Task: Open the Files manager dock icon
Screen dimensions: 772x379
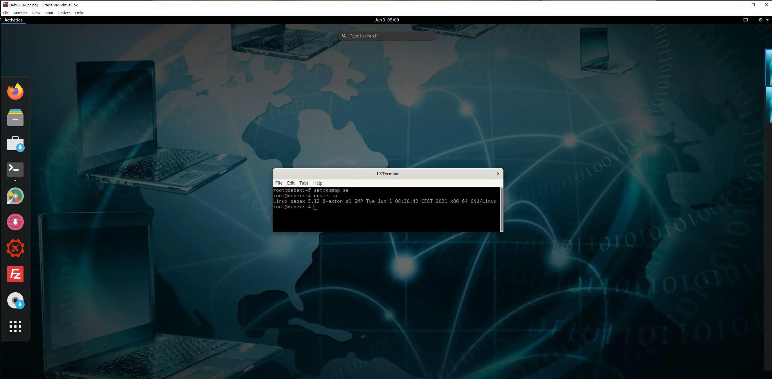Action: 15,118
